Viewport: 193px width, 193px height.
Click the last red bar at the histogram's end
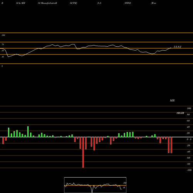coord(171,145)
